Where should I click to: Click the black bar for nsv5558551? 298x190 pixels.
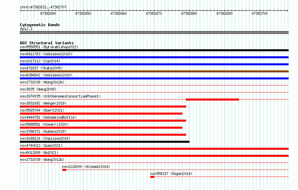(x=154, y=50)
